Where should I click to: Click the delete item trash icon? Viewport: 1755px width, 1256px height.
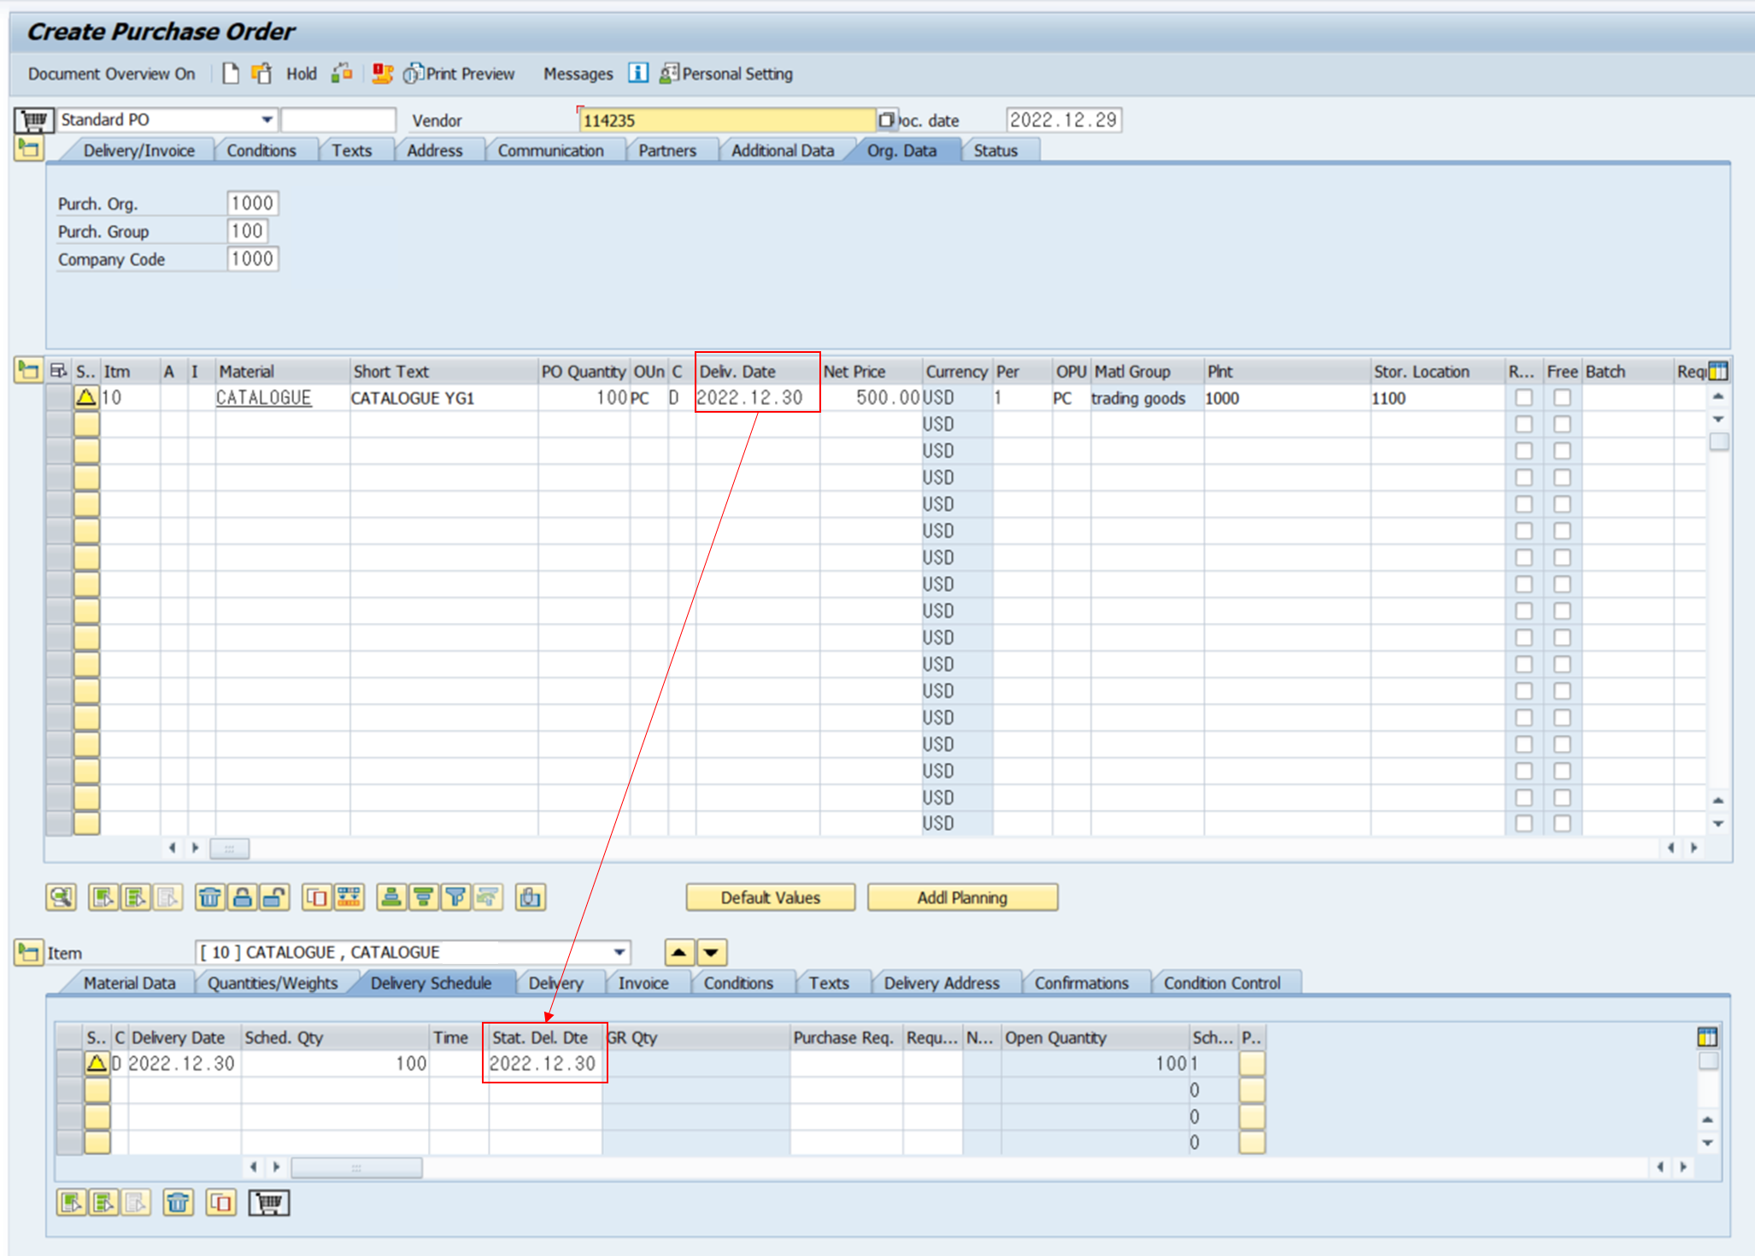click(209, 897)
